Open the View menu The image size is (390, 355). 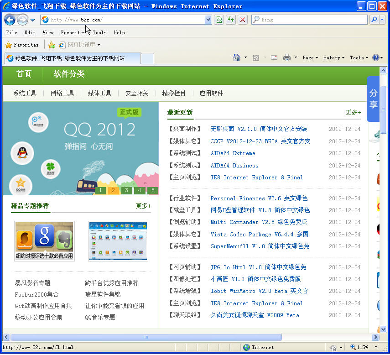tap(48, 32)
